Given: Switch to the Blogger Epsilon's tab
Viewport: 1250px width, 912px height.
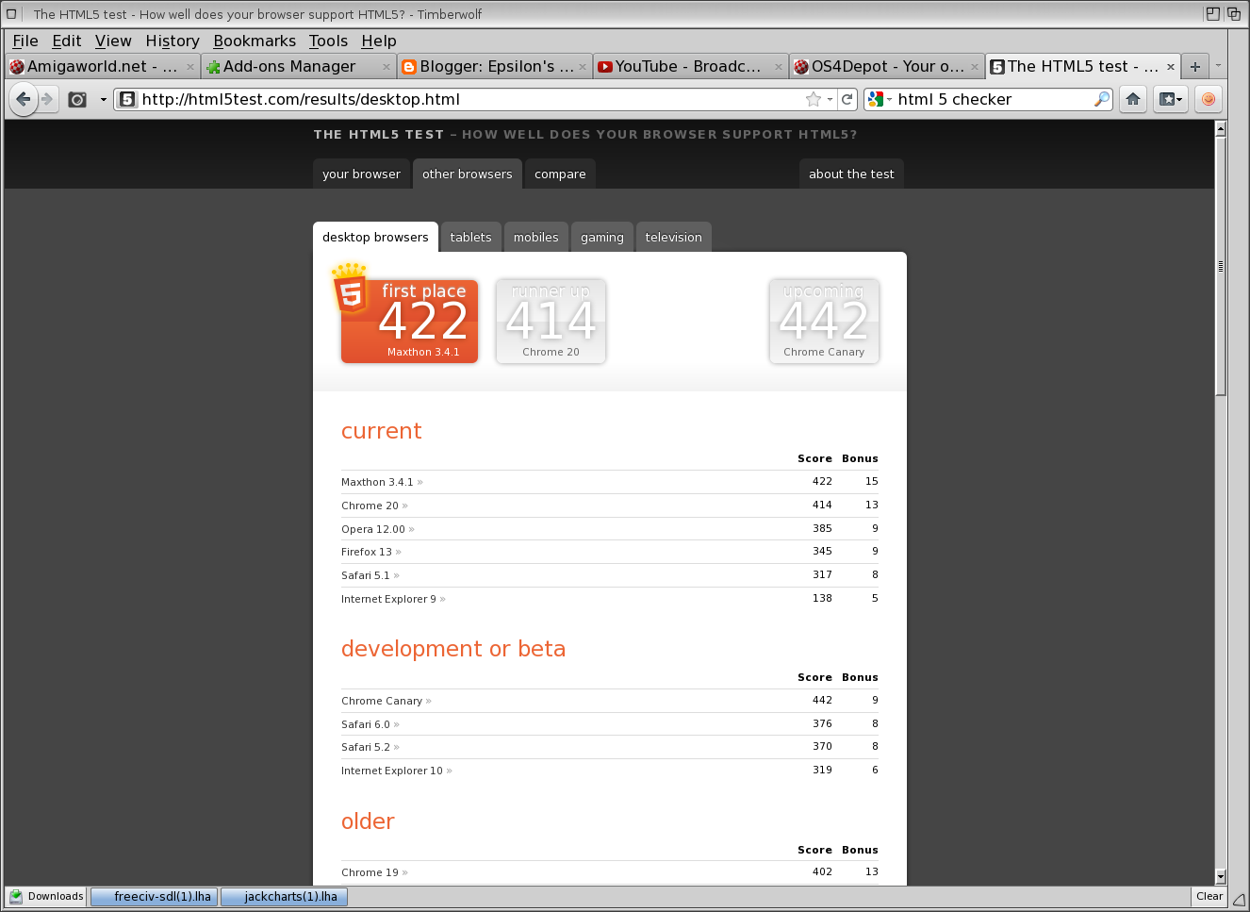Looking at the screenshot, I should click(x=494, y=66).
